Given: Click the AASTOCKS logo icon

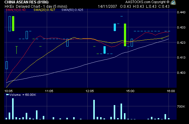Looking at the screenshot, I should tap(173, 2).
